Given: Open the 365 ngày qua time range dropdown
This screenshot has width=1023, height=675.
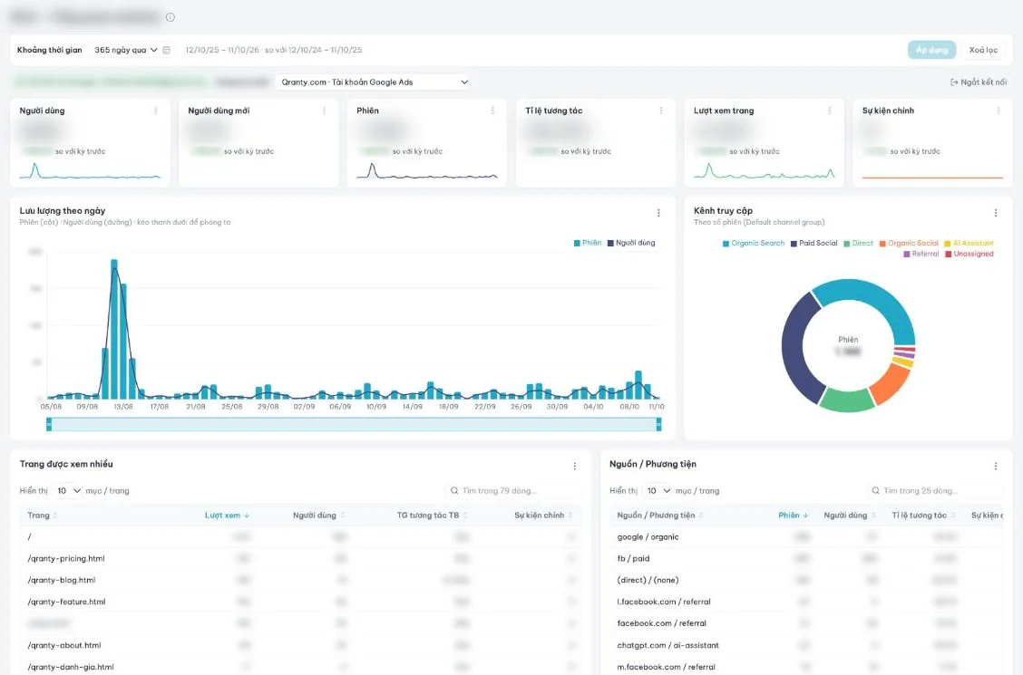Looking at the screenshot, I should coord(125,50).
